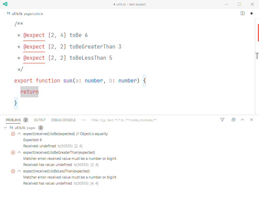Close the bottom Problems panel
The width and height of the screenshot is (259, 206).
click(252, 120)
